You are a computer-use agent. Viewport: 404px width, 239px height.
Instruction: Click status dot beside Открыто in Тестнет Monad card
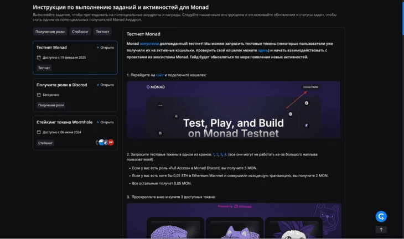coord(97,48)
